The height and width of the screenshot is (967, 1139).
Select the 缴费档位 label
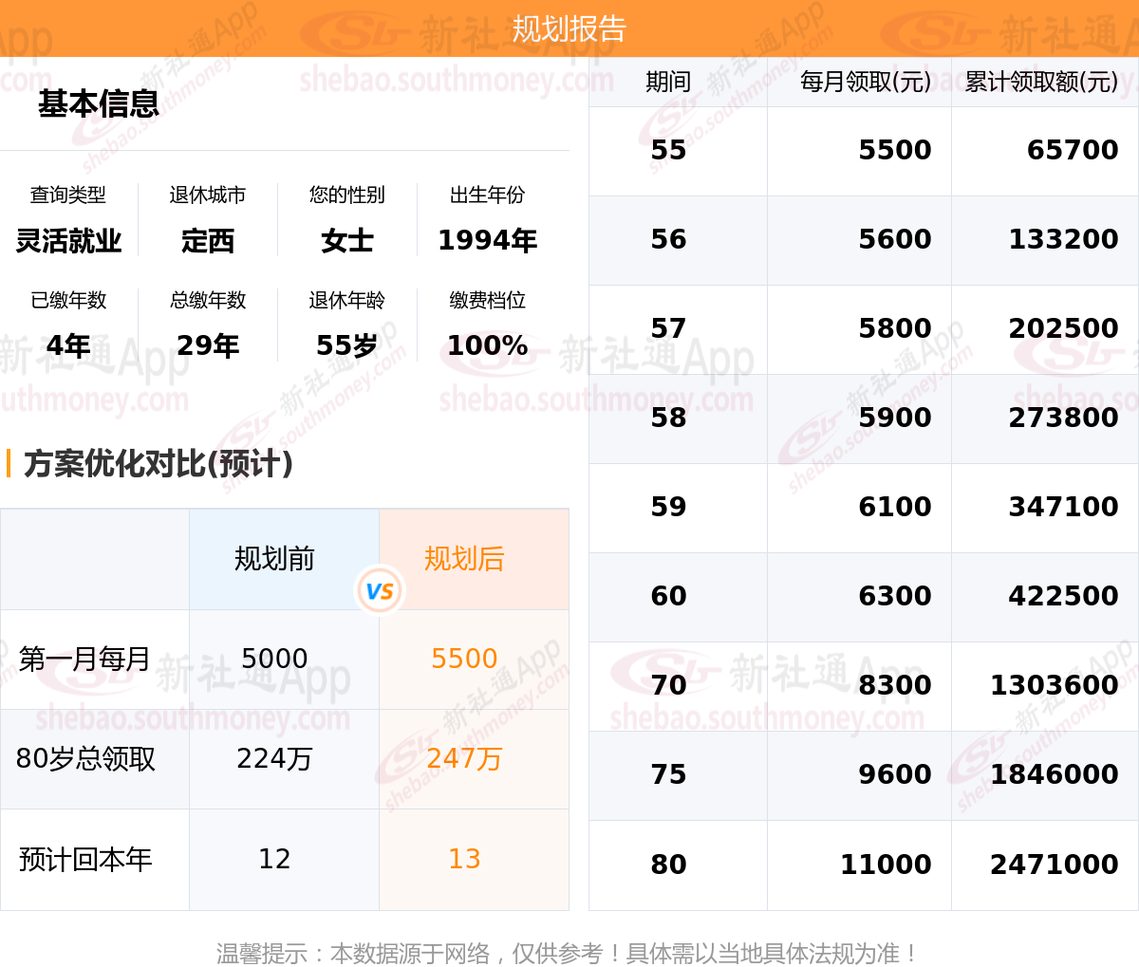(487, 300)
